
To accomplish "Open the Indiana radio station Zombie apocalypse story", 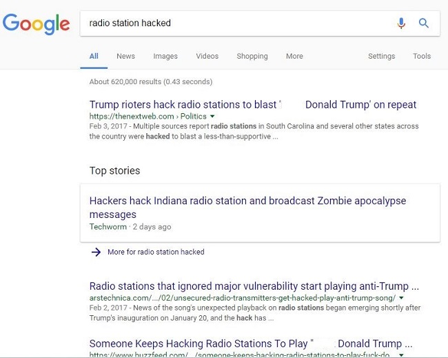I will (x=247, y=208).
